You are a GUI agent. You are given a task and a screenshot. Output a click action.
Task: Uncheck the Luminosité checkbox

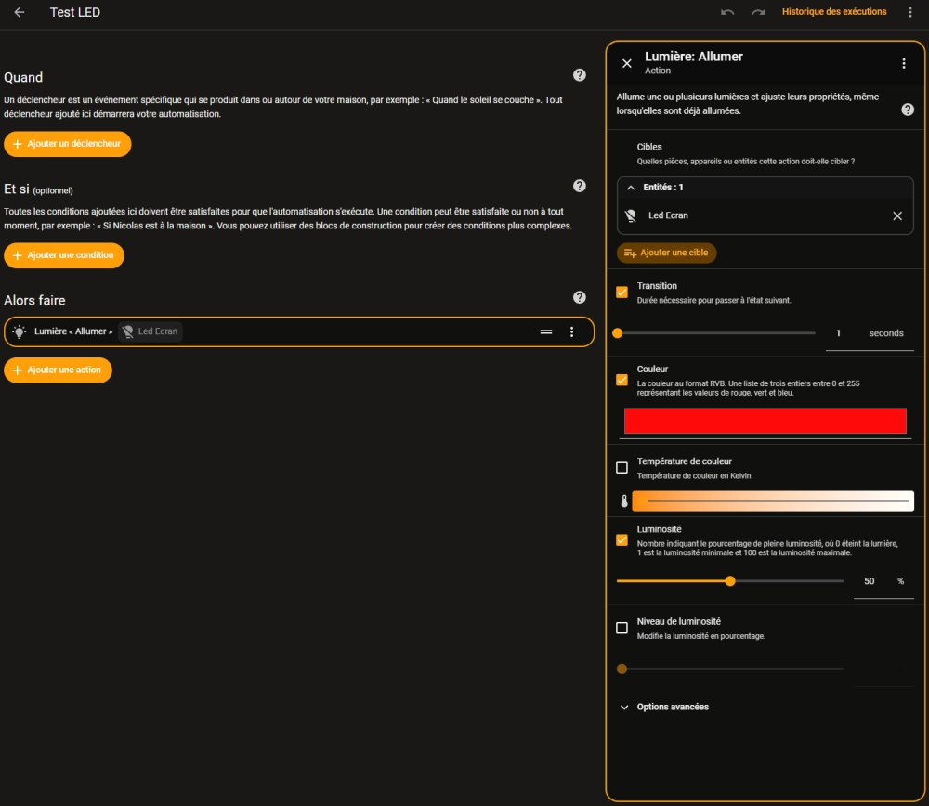(622, 540)
